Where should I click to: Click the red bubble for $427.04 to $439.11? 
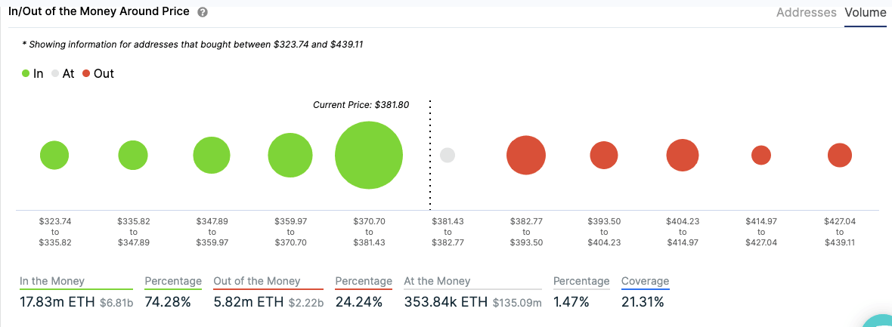coord(840,156)
